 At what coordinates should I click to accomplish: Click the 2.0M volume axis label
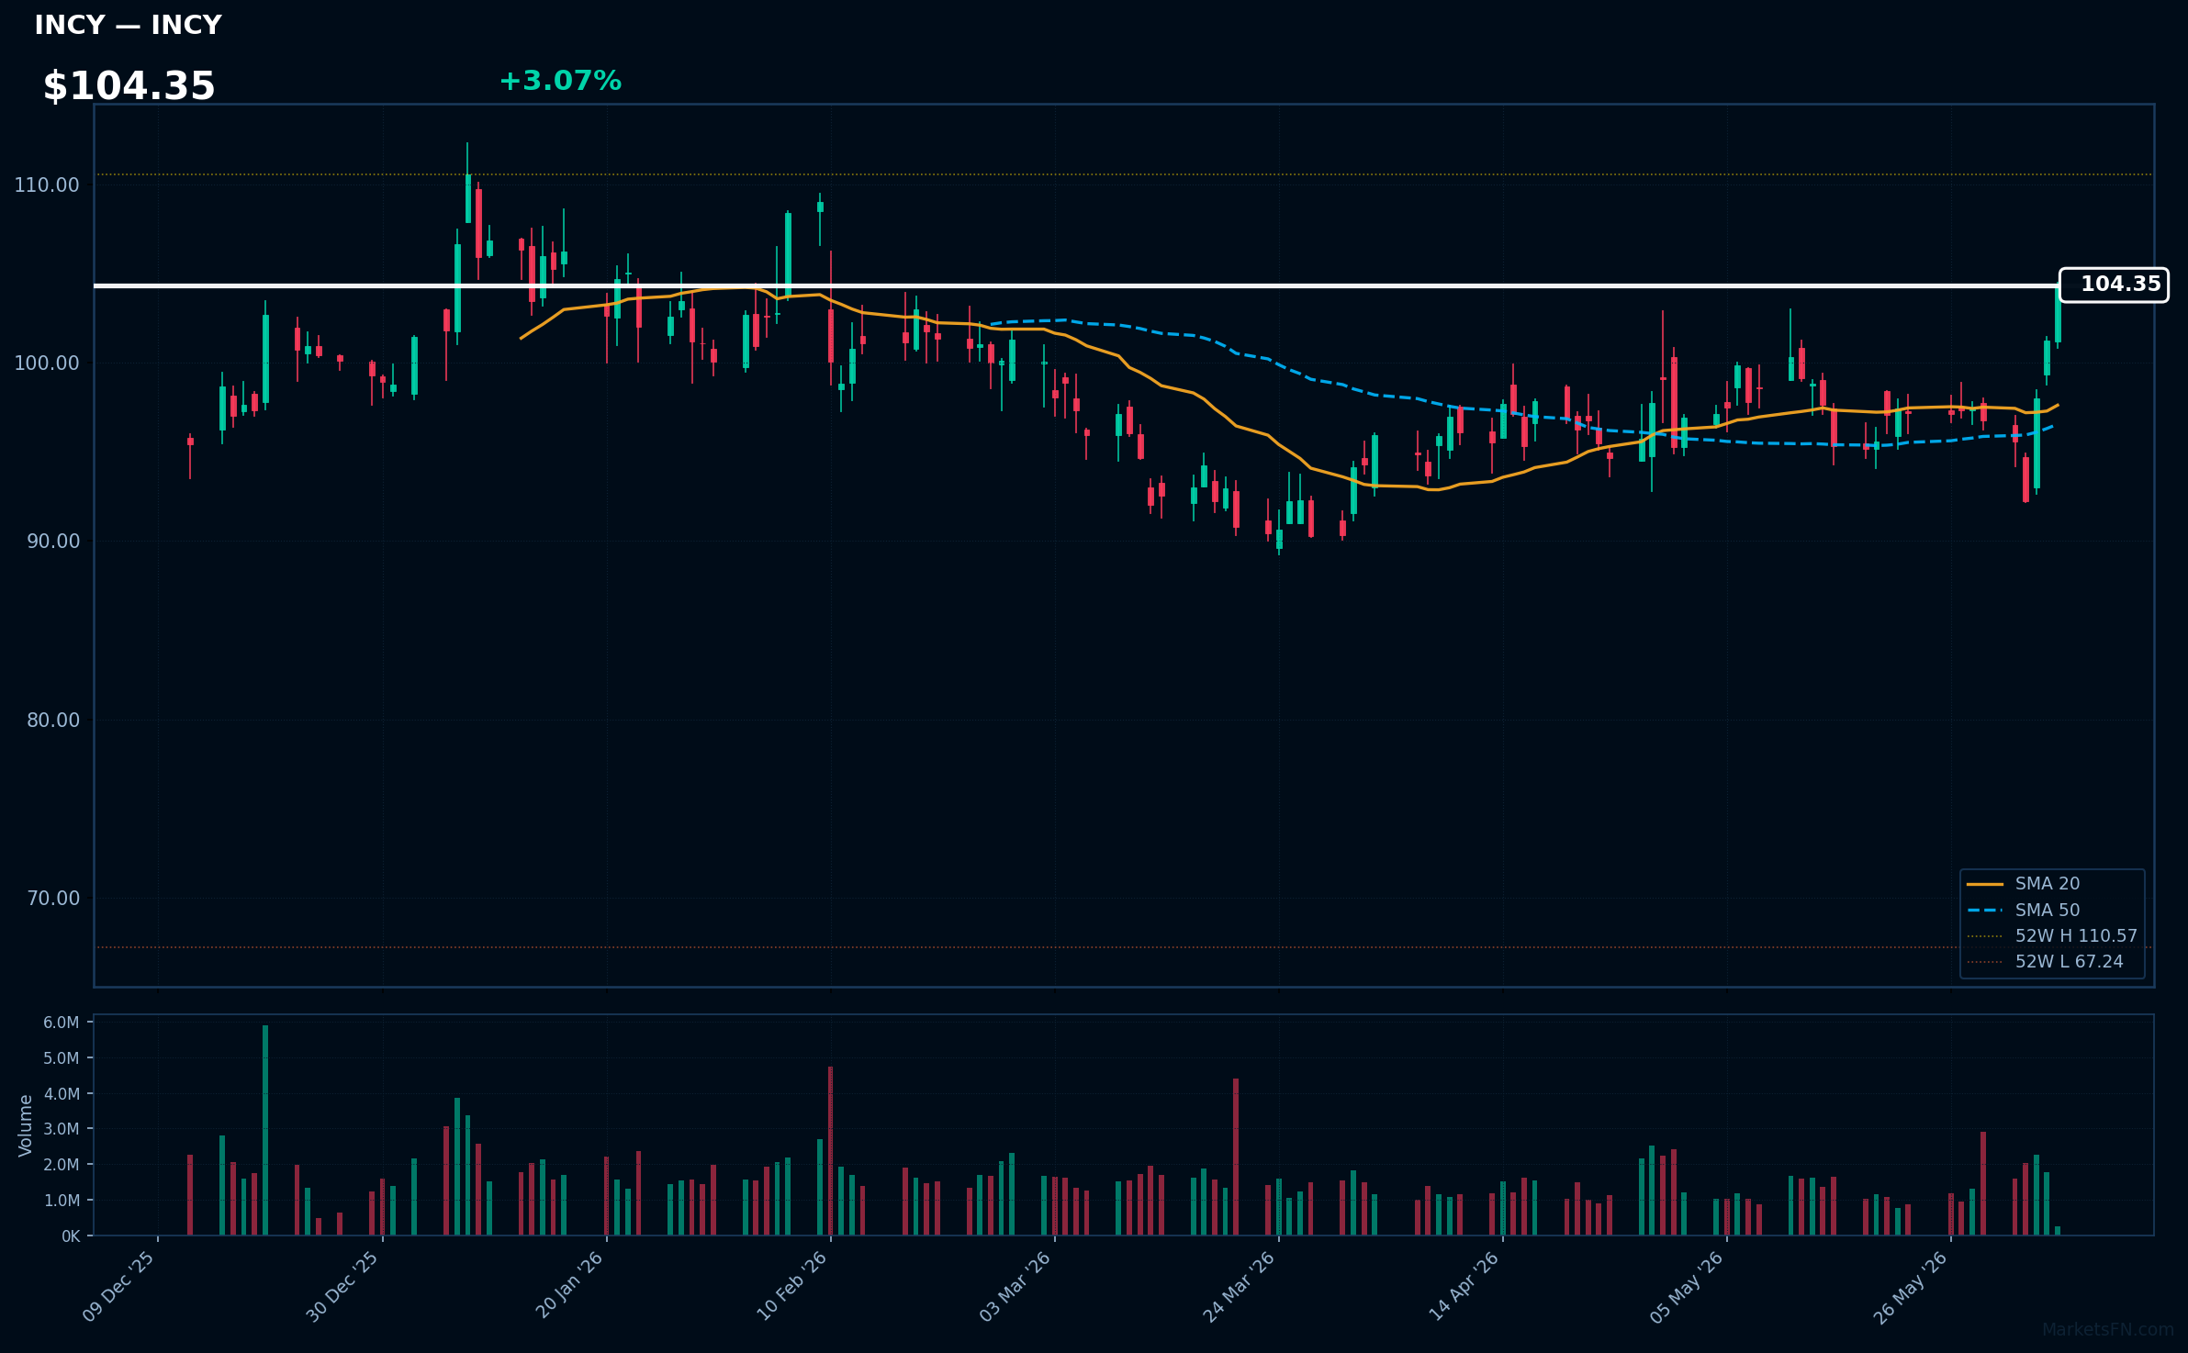point(62,1165)
